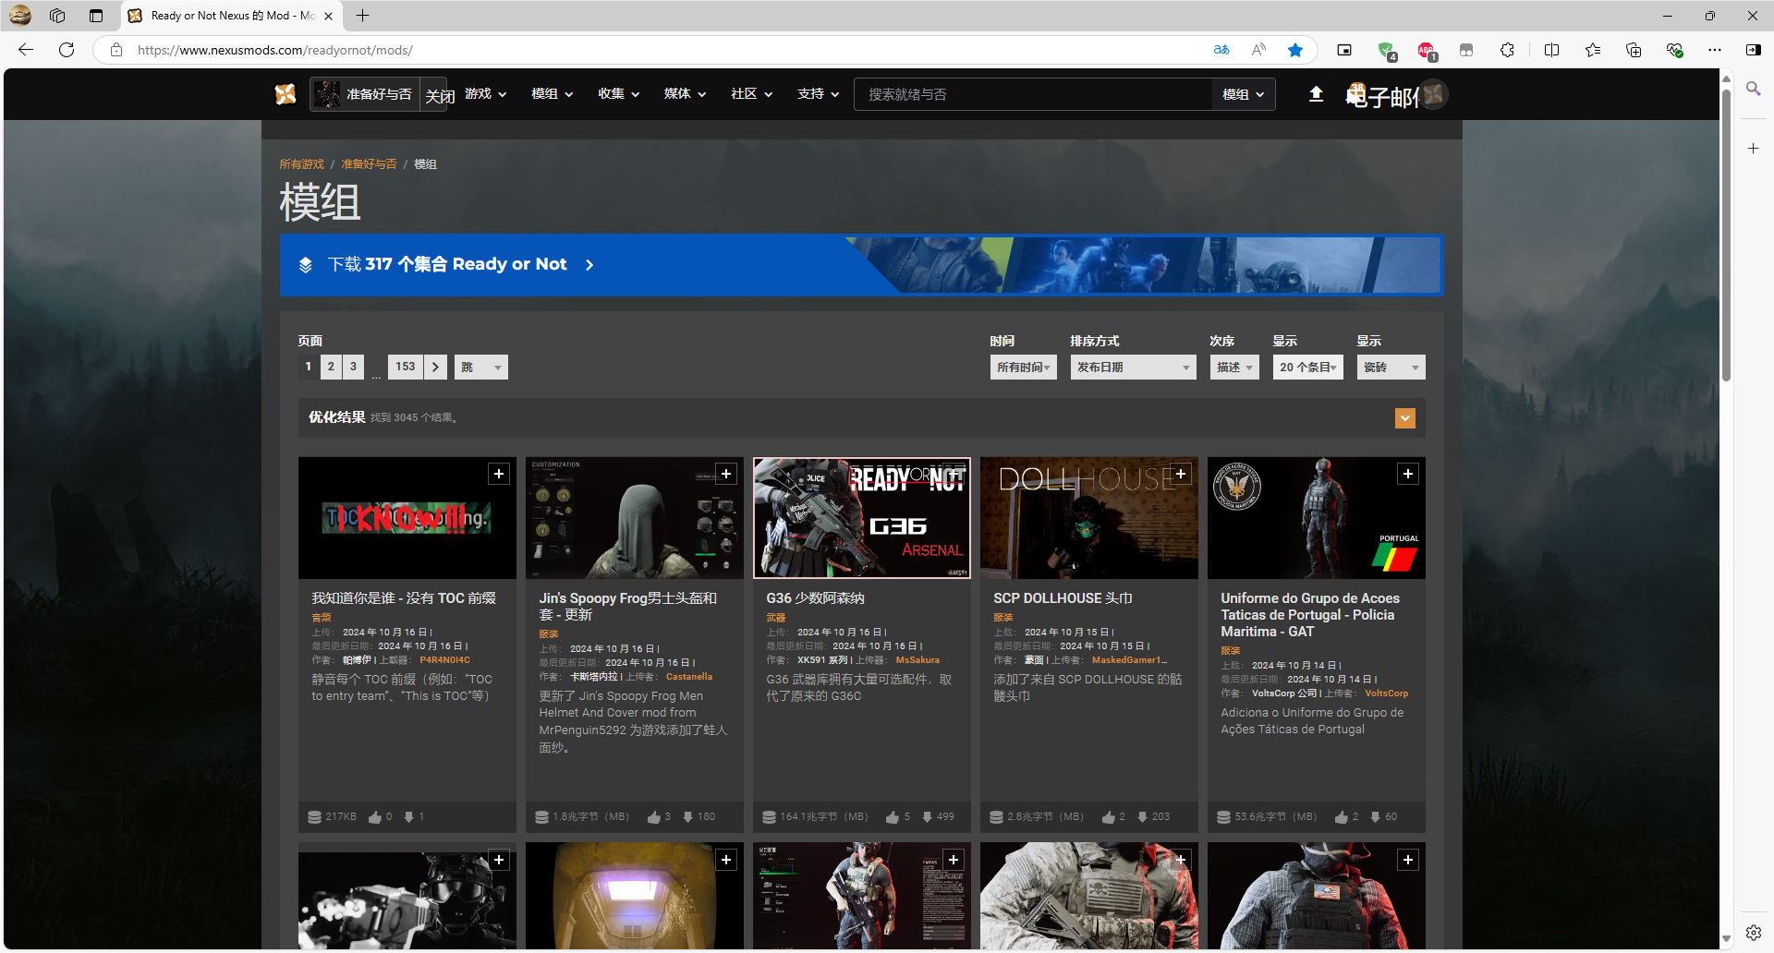Screen dimensions: 1774x953
Task: Click the 准备好与否 breadcrumb link
Action: [369, 164]
